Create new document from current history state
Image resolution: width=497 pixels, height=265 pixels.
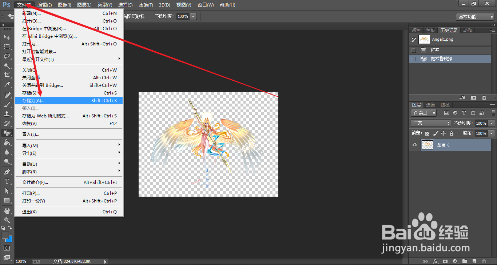point(462,98)
